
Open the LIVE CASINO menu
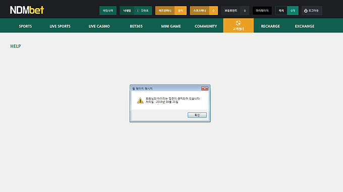click(x=99, y=26)
